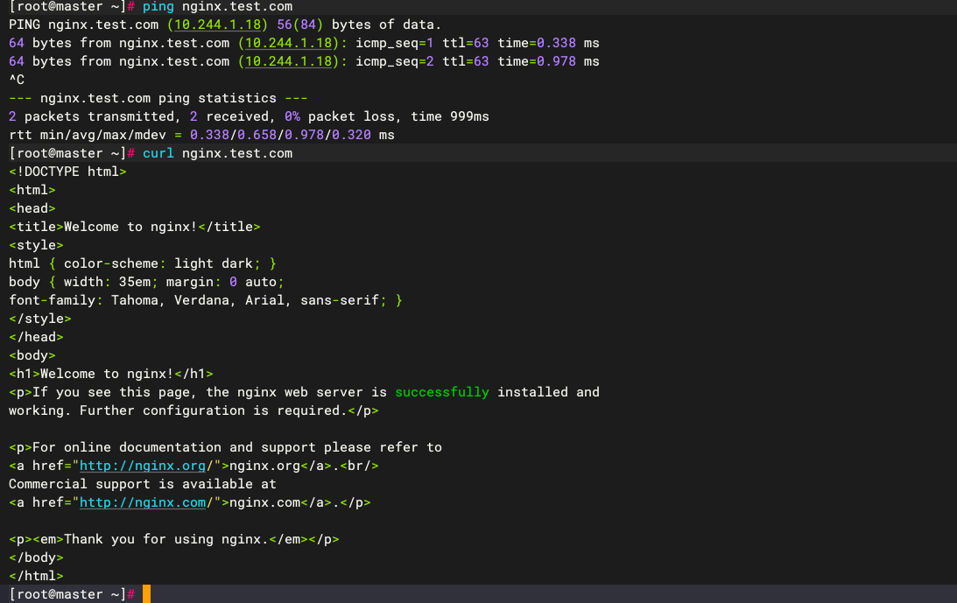Click the 'curl' command word
The width and height of the screenshot is (957, 603).
[158, 153]
